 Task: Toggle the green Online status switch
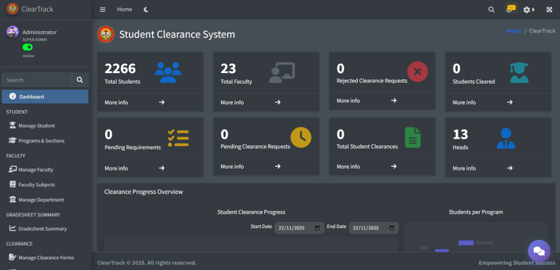(x=28, y=47)
